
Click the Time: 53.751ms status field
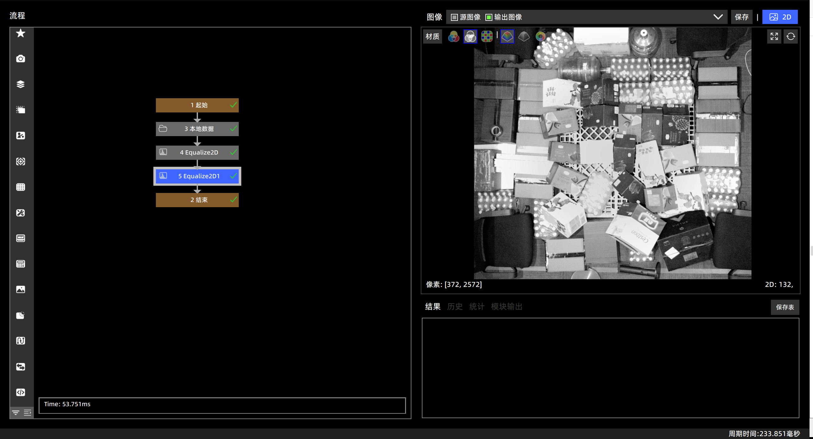(222, 405)
